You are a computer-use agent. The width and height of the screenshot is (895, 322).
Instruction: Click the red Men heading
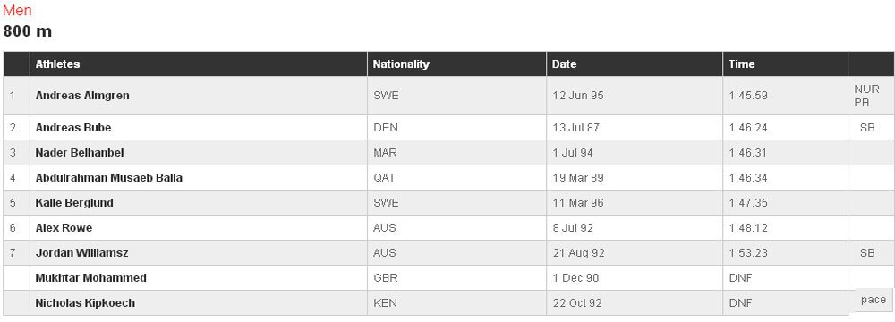coord(17,10)
